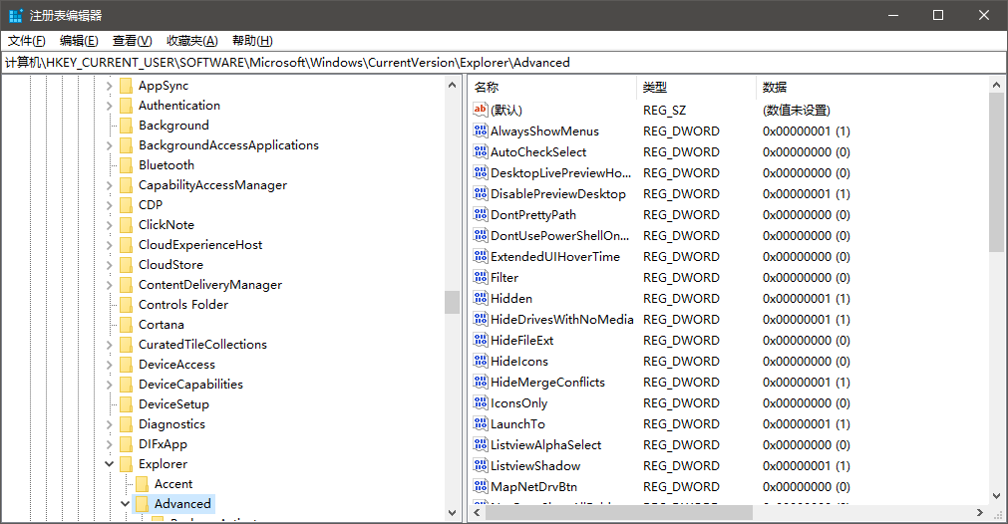Screen dimensions: 1008x524
Task: Click tree pane scroll up arrow
Action: click(x=452, y=85)
